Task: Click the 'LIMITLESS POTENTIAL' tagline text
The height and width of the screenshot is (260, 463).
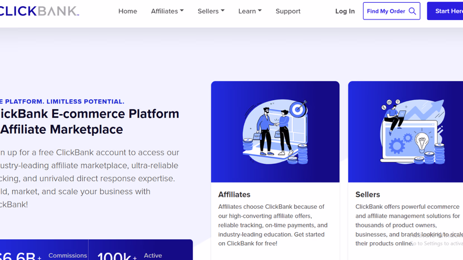Action: click(x=85, y=101)
